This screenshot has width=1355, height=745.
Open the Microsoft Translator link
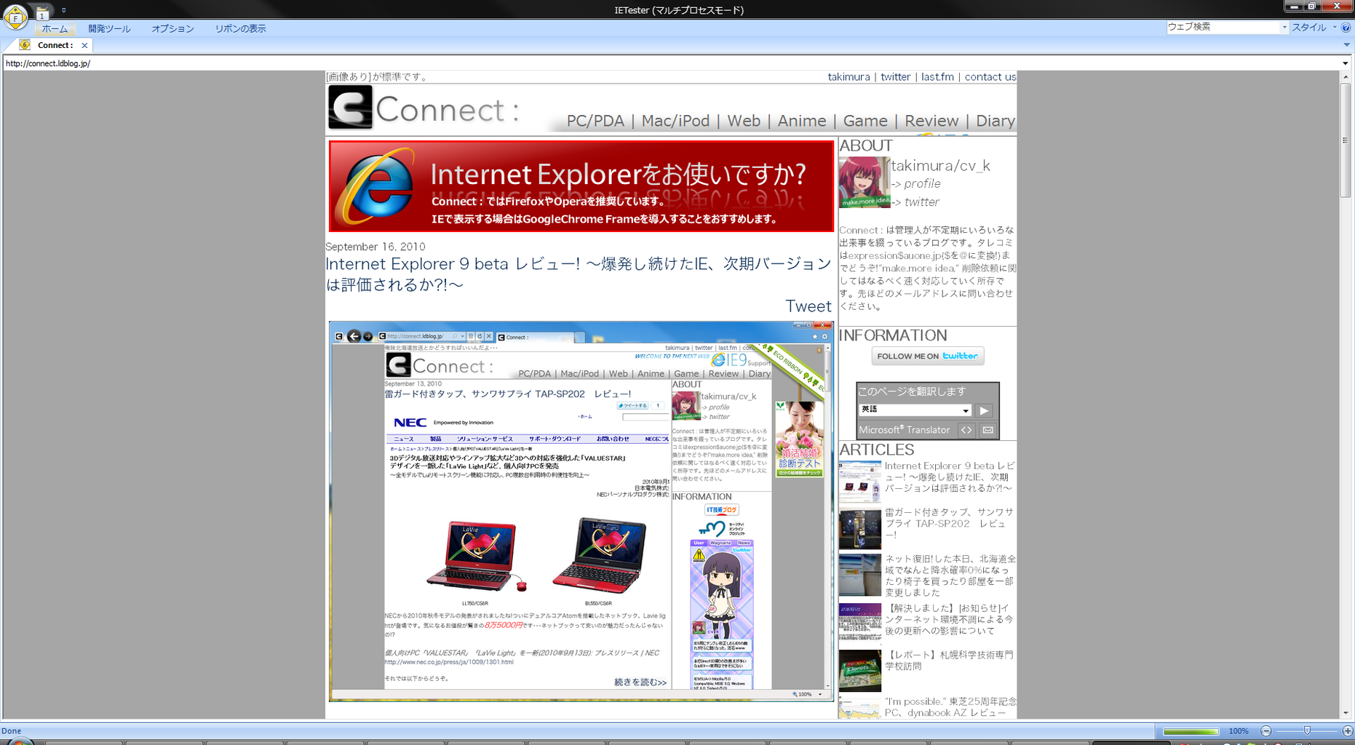point(904,430)
